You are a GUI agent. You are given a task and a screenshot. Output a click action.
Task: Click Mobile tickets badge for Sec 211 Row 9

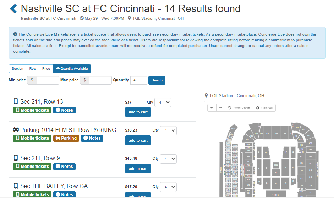tap(32, 167)
